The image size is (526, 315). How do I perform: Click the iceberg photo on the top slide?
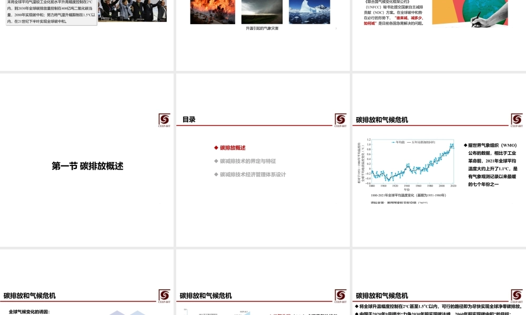tap(310, 12)
